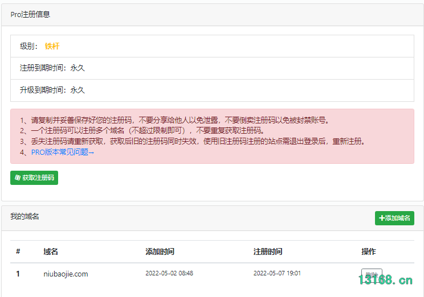Click the 注册到期时间:永久 row
Screen dimensions: 424x297
coord(212,68)
